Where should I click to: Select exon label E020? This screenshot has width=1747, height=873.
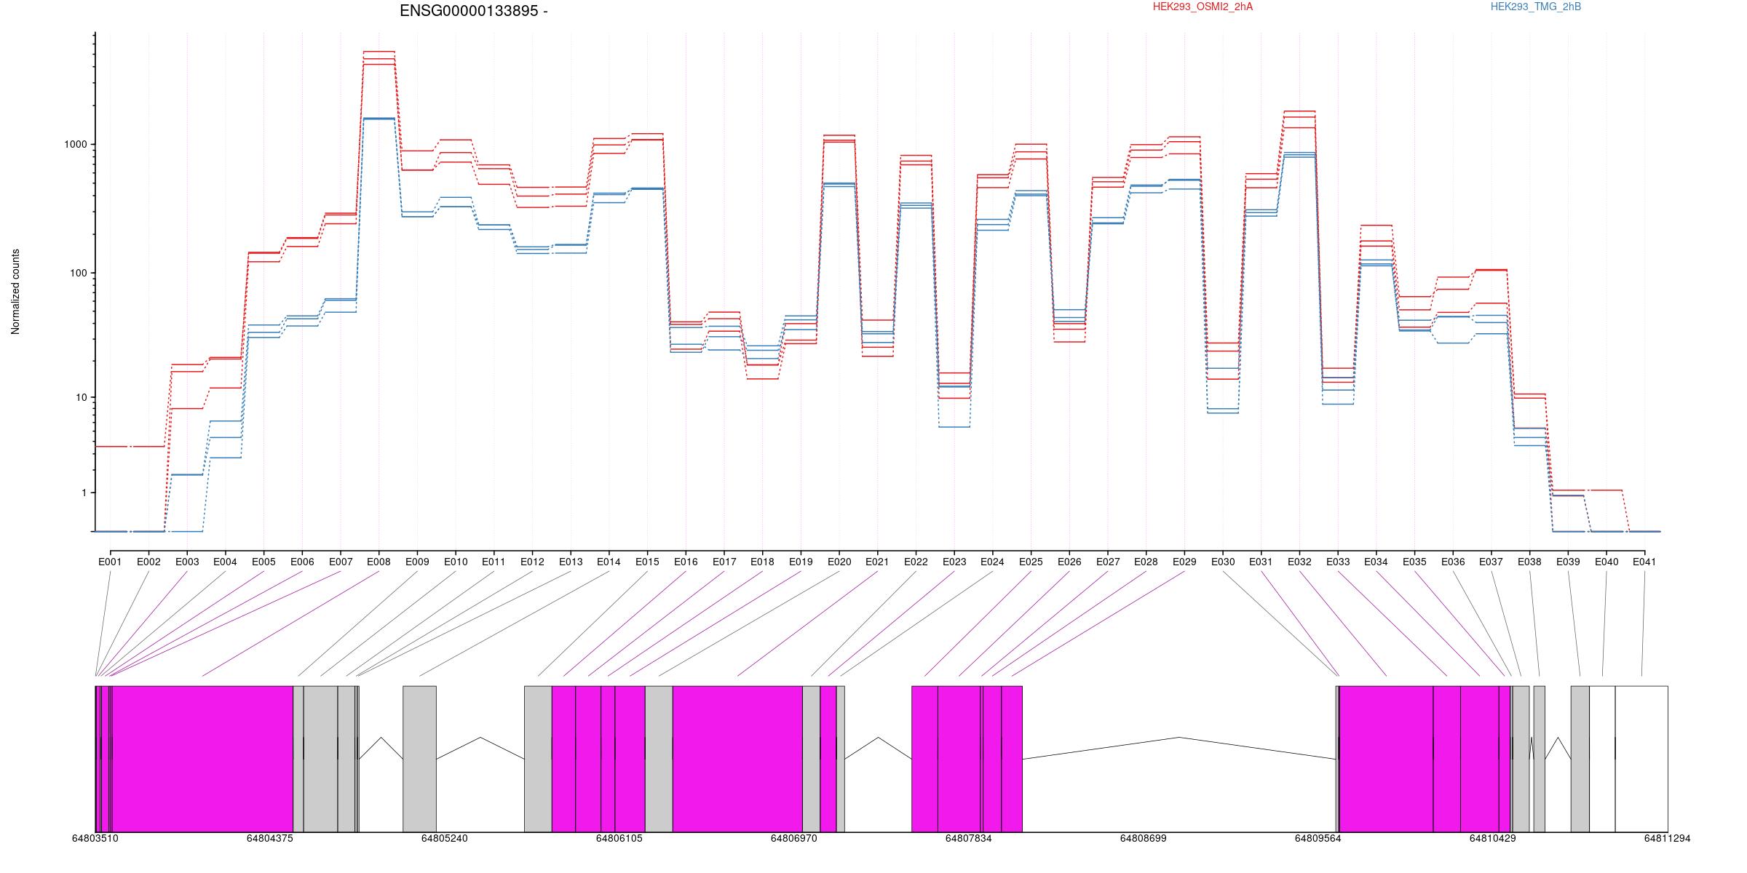click(839, 562)
